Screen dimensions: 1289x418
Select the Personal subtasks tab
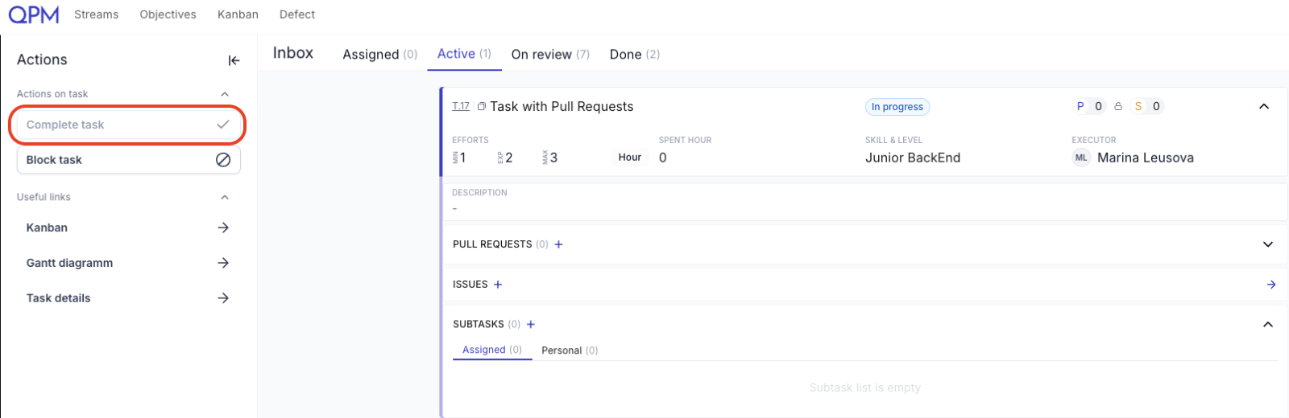570,350
